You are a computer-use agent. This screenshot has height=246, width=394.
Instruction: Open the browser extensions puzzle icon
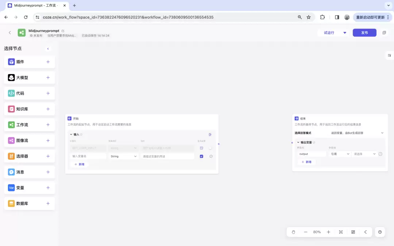click(322, 17)
